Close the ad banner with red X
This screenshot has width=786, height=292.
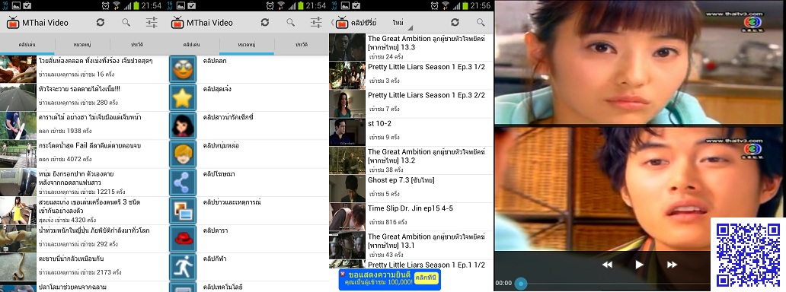point(343,274)
